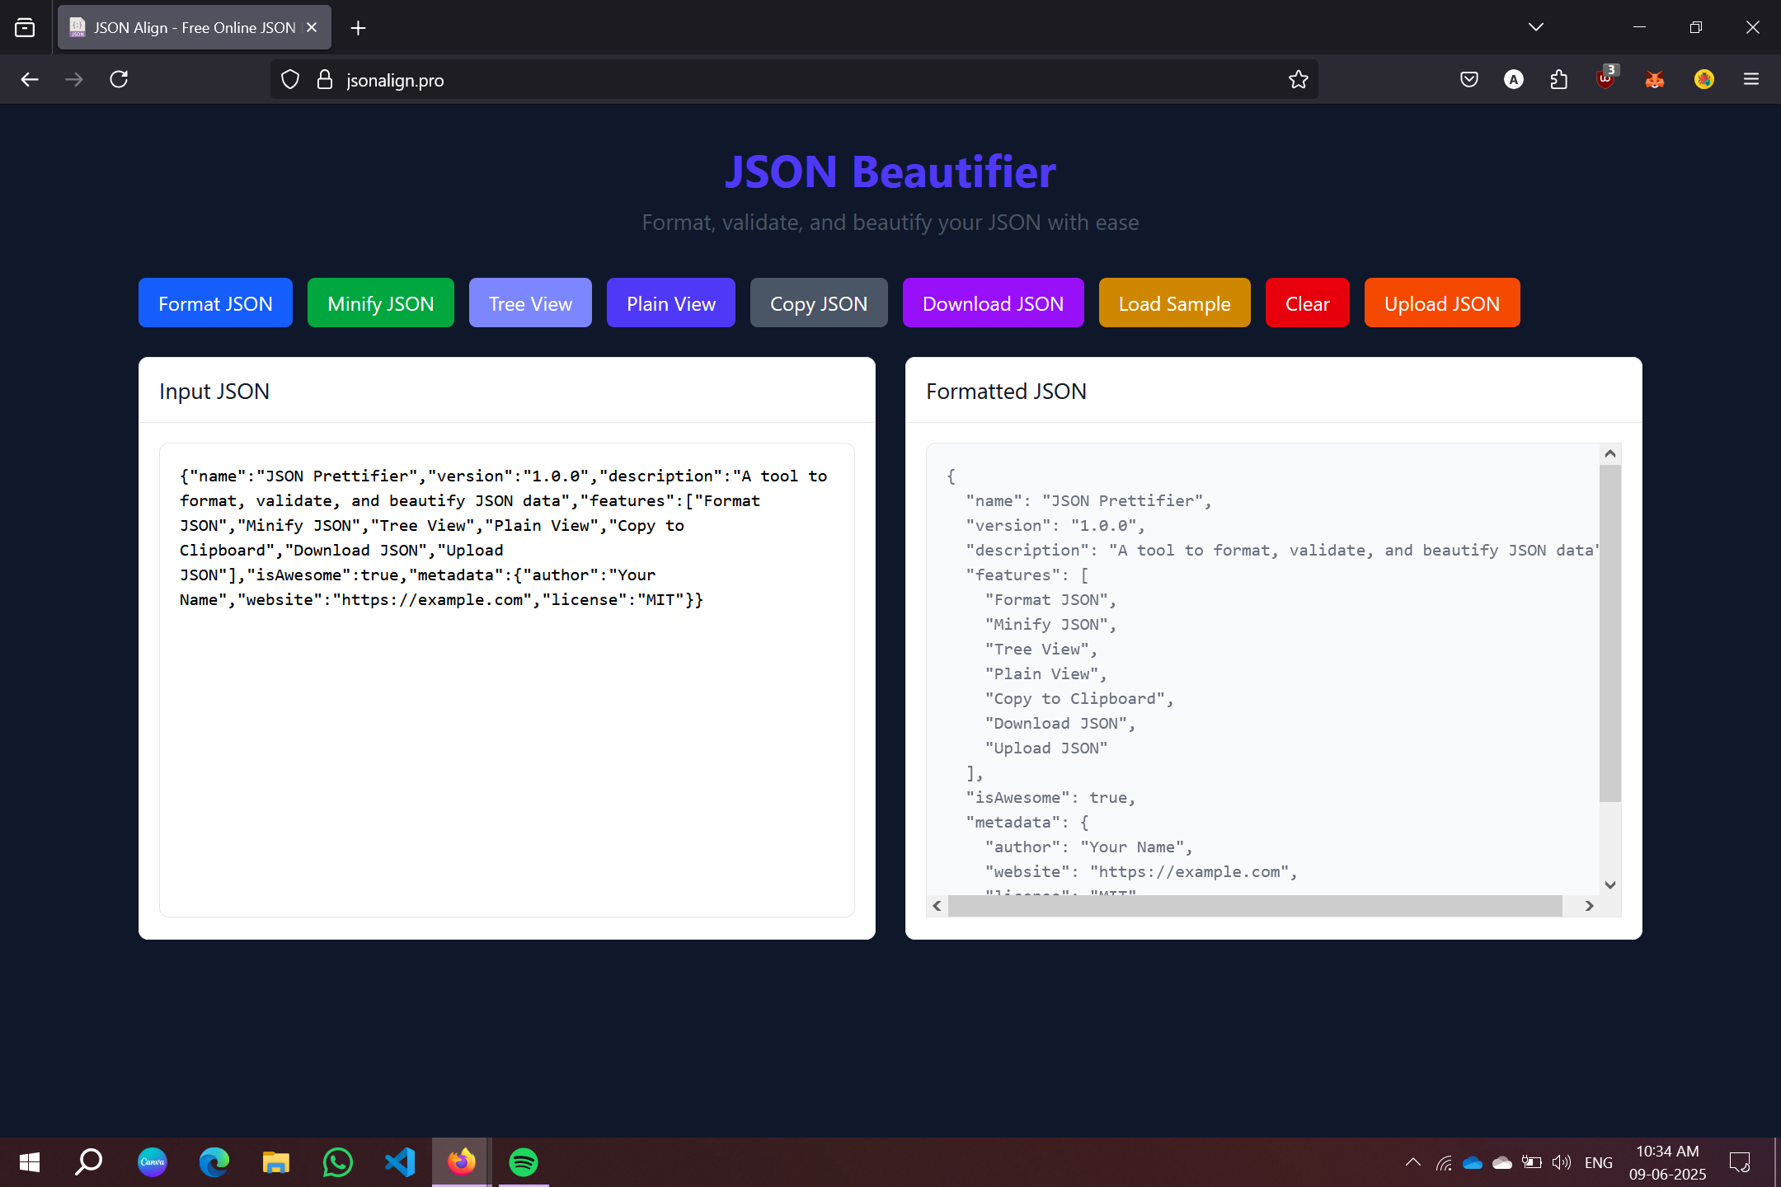Image resolution: width=1781 pixels, height=1187 pixels.
Task: Open the notification center icon
Action: click(x=1740, y=1162)
